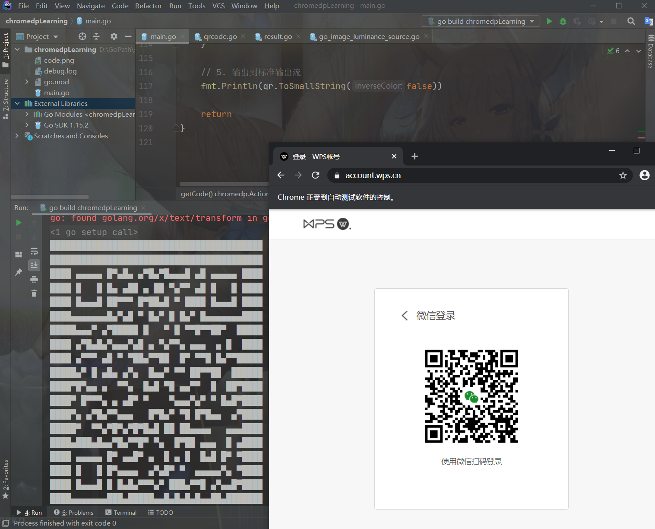
Task: Start debugging with the green bug icon
Action: pos(563,21)
